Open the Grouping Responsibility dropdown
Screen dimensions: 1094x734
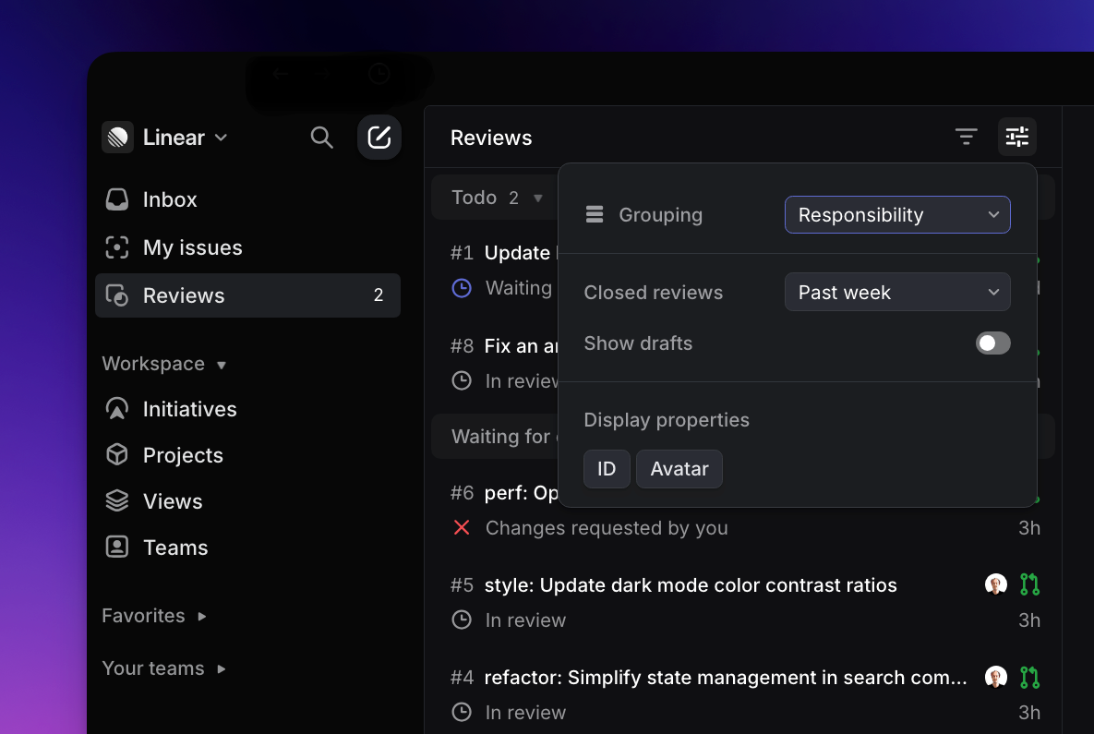pyautogui.click(x=896, y=214)
